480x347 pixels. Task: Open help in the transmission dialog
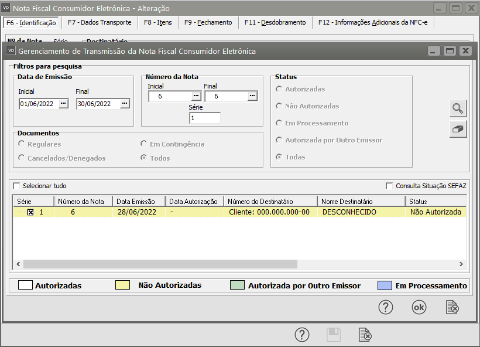(385, 307)
